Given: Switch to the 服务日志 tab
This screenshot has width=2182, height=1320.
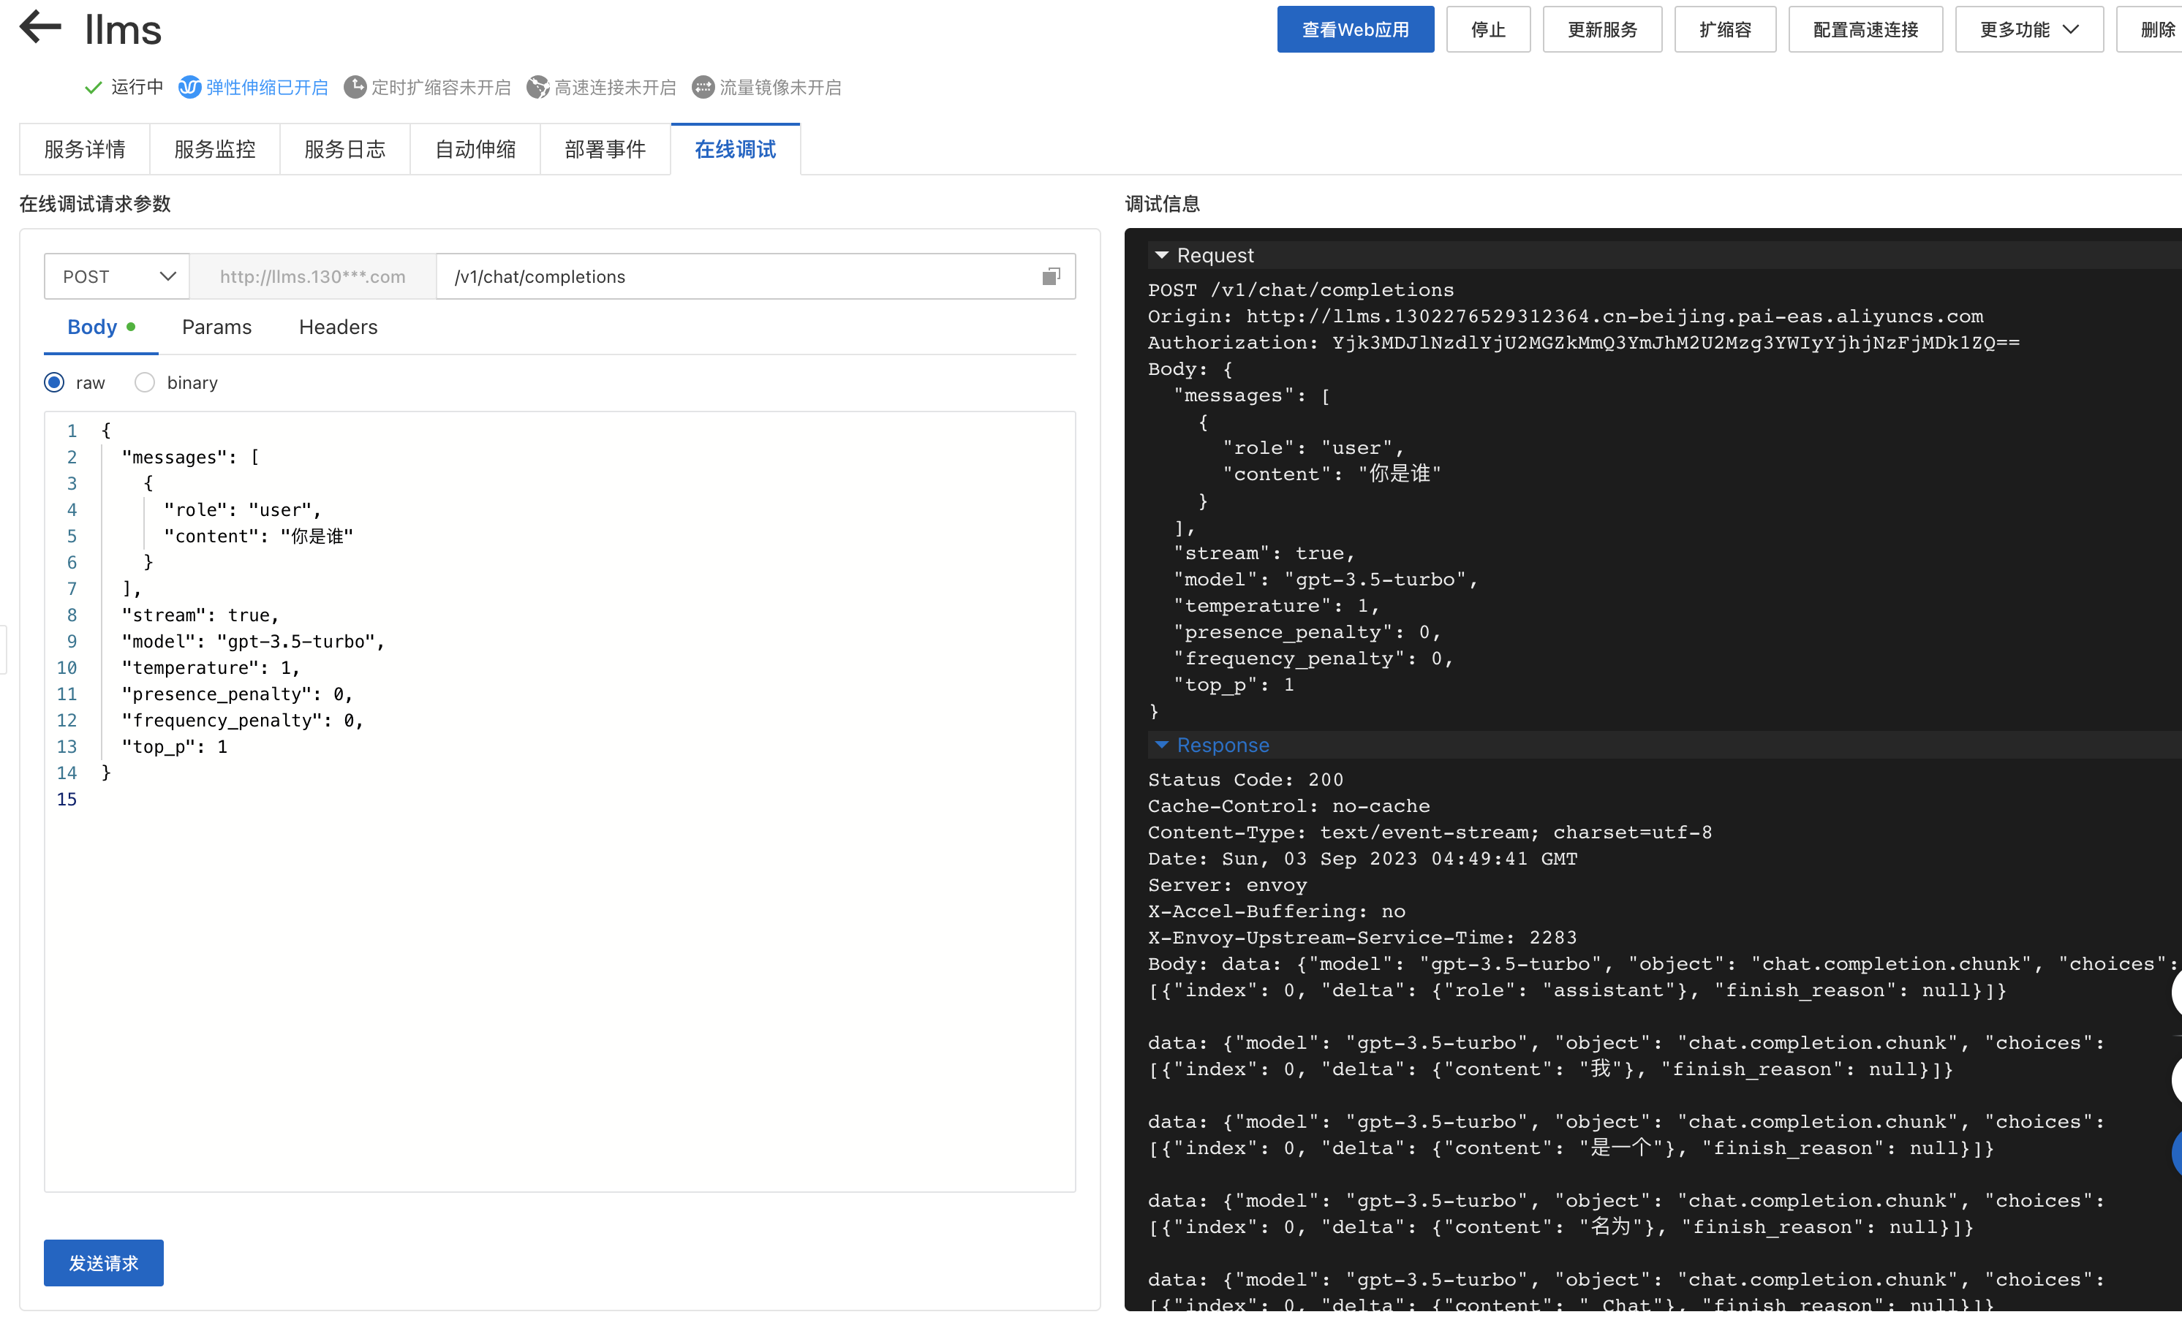Looking at the screenshot, I should pos(344,148).
